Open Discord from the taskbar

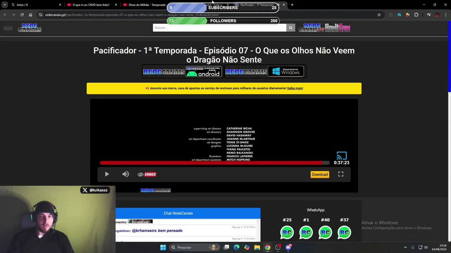pyautogui.click(x=289, y=247)
